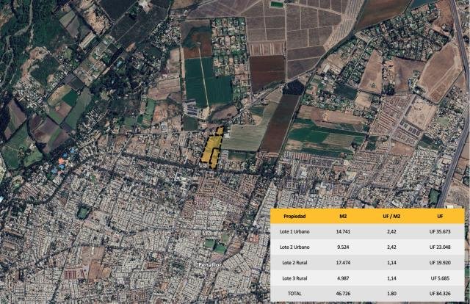Click the yellow highlighted property parcel
470x304 pixels.
212,150
